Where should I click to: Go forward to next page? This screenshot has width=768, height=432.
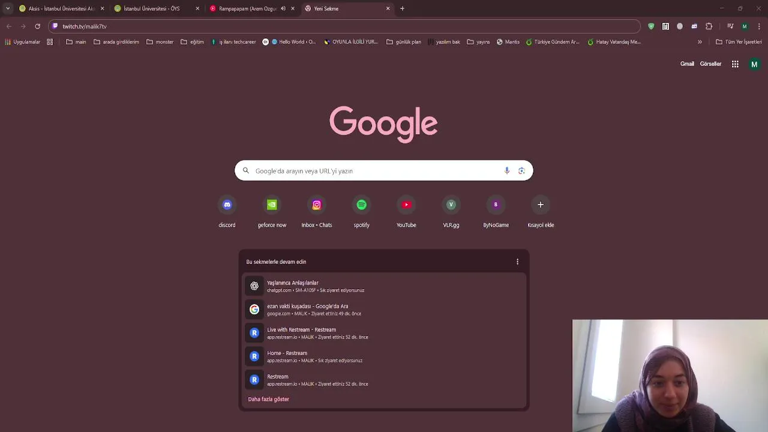coord(23,26)
